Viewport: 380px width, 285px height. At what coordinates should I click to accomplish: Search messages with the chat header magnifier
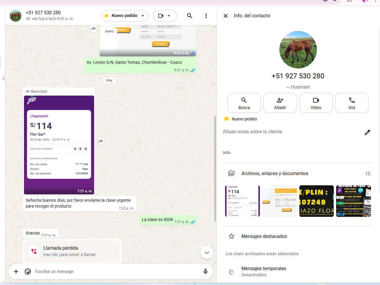189,16
